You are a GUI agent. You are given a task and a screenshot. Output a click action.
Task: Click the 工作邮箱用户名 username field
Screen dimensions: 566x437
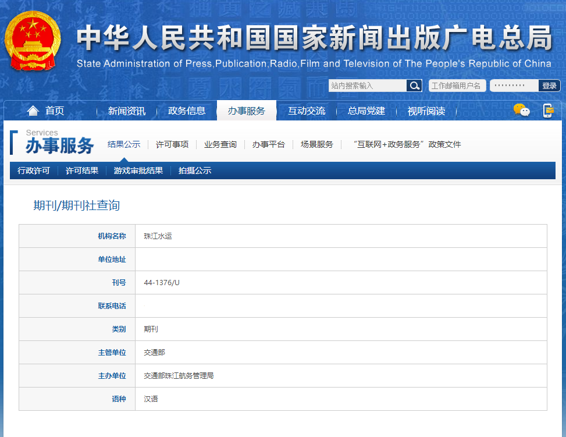457,86
